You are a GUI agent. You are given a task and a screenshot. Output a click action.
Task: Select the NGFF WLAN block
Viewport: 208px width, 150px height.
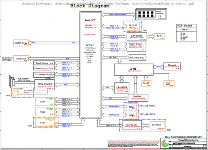point(136,47)
